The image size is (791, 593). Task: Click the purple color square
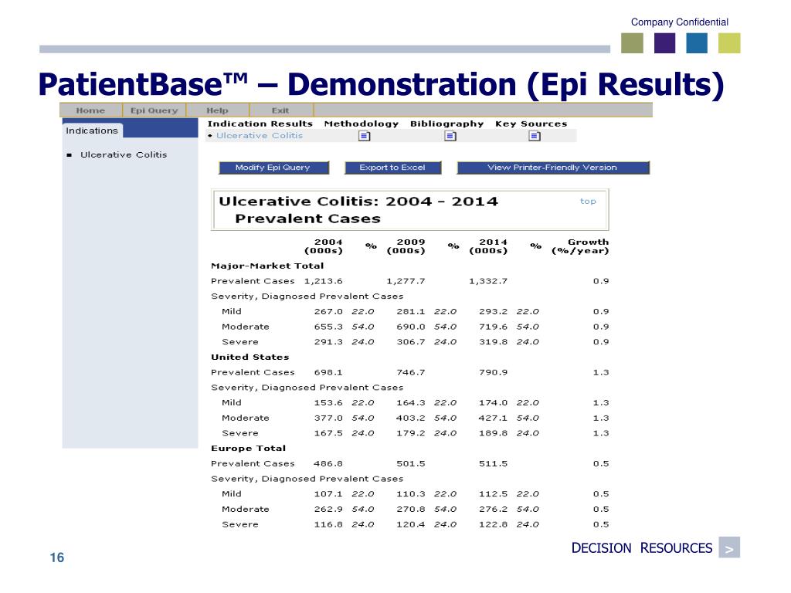pos(664,43)
